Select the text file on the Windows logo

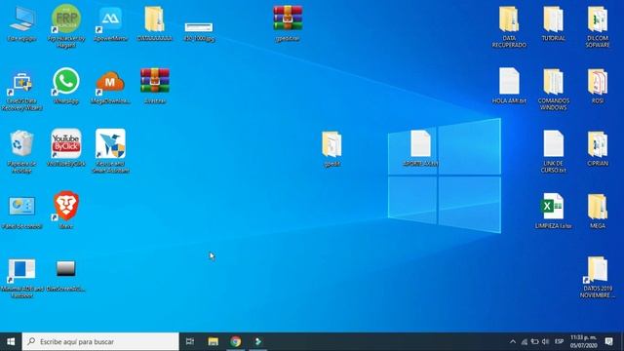(x=420, y=143)
